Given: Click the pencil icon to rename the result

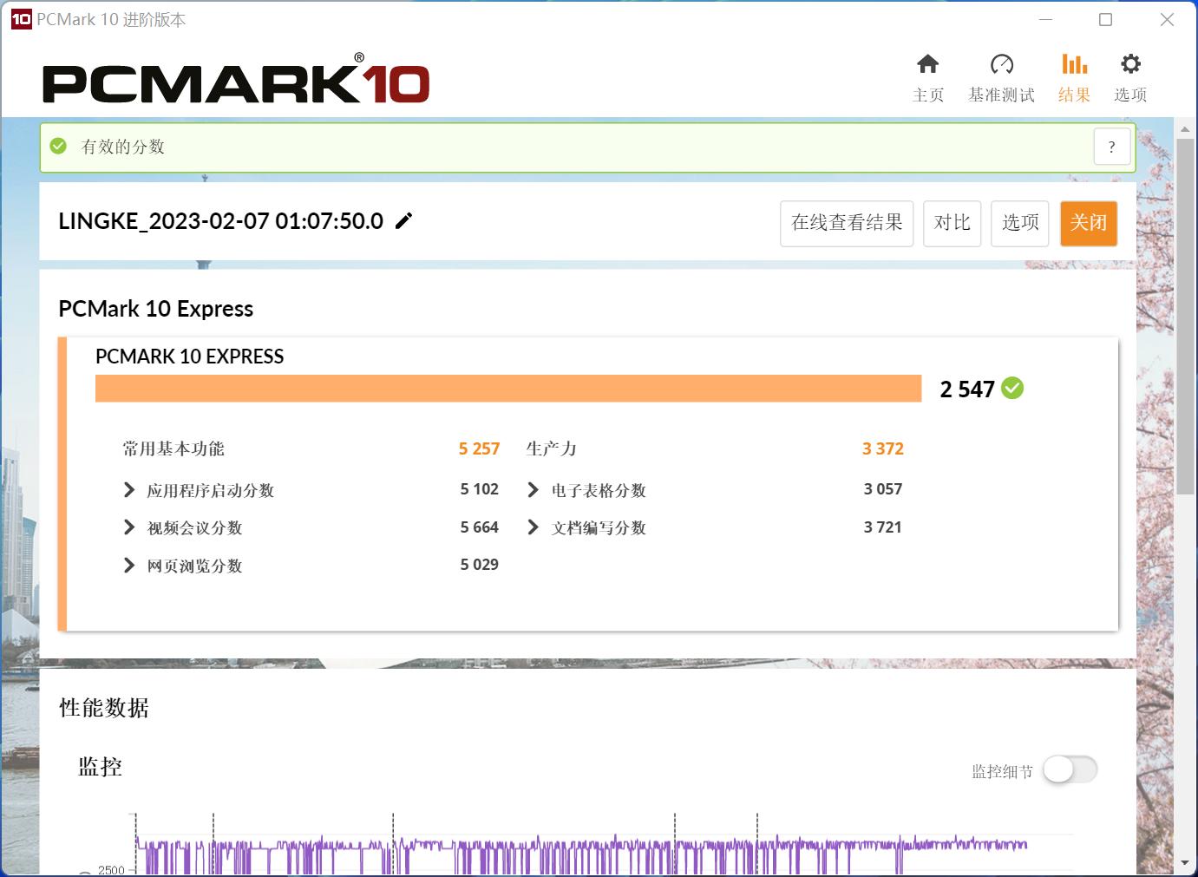Looking at the screenshot, I should tap(404, 220).
